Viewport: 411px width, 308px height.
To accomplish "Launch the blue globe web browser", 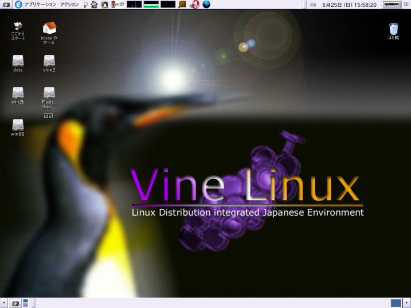I will click(206, 5).
